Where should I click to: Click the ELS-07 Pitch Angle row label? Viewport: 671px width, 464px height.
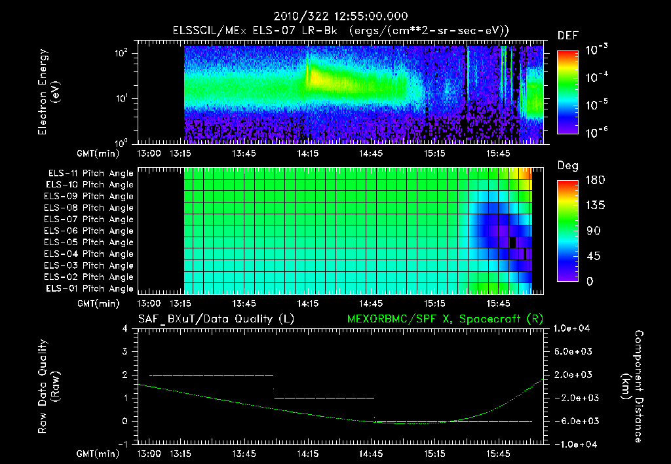coord(89,219)
